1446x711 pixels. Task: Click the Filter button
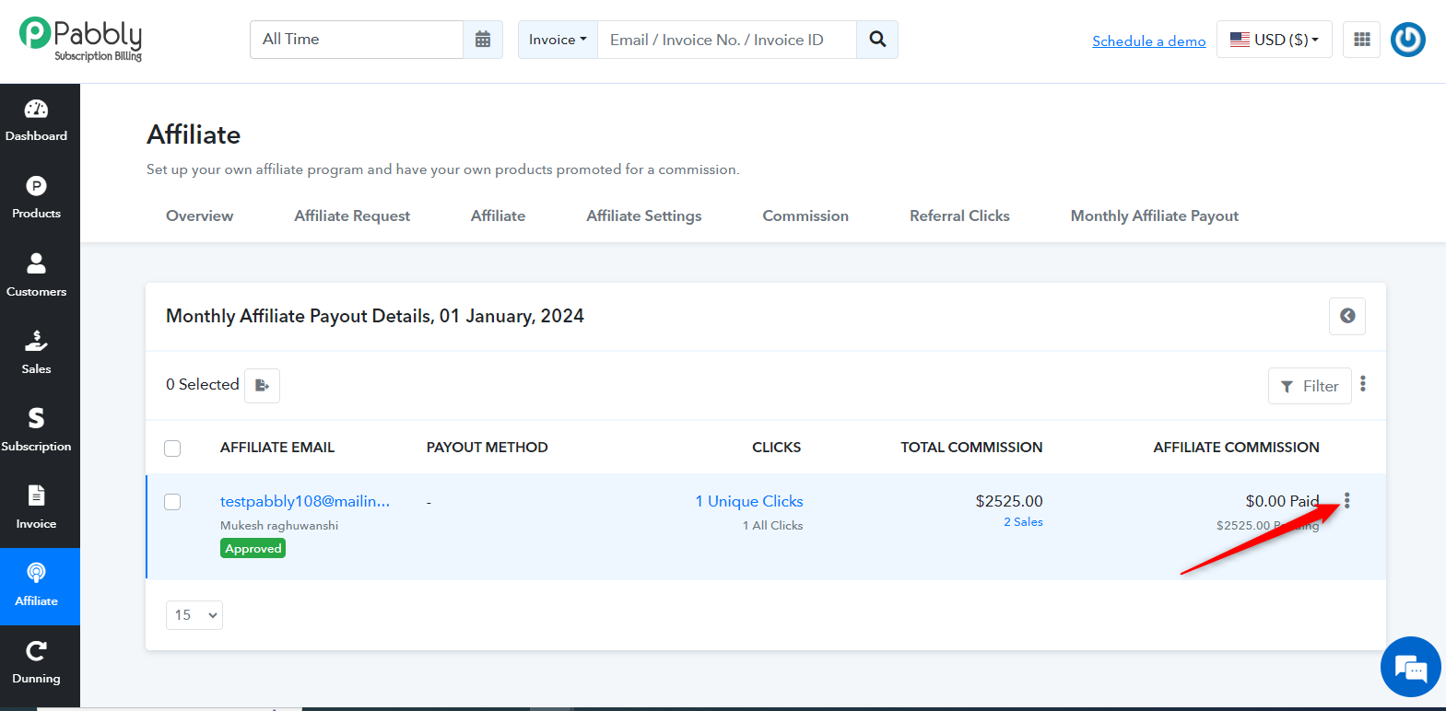click(x=1310, y=386)
